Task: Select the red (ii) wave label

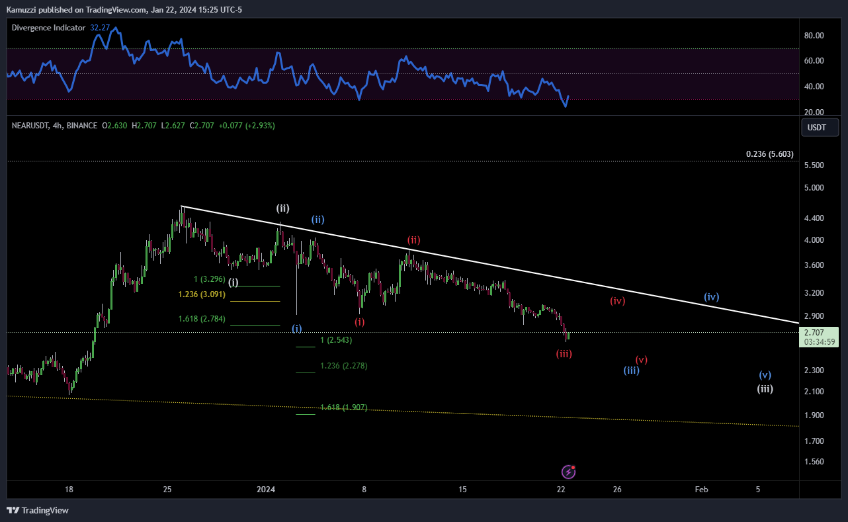Action: (414, 239)
